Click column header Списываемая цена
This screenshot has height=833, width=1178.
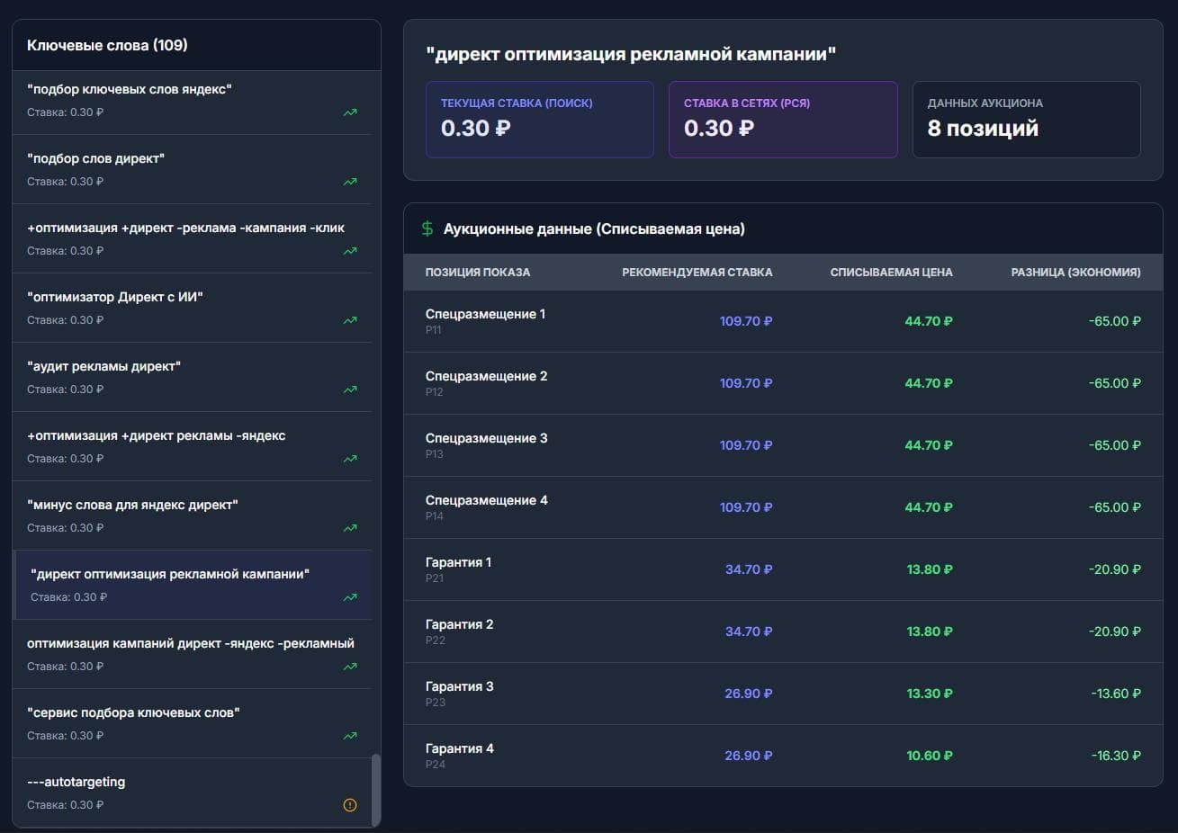point(891,272)
